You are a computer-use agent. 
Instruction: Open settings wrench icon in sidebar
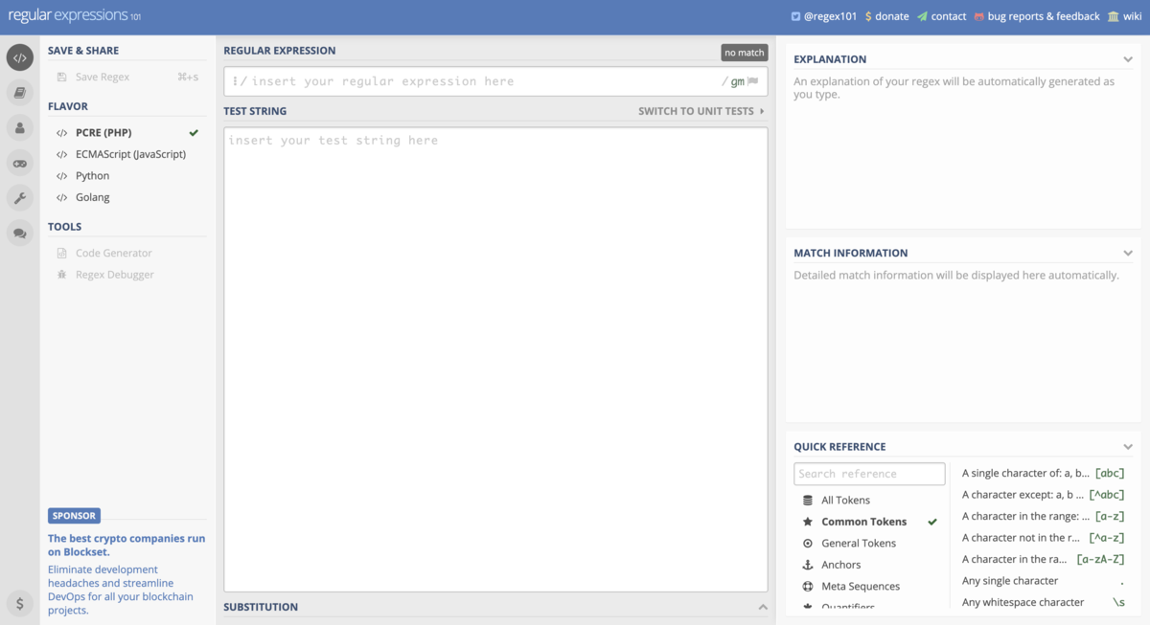(19, 197)
